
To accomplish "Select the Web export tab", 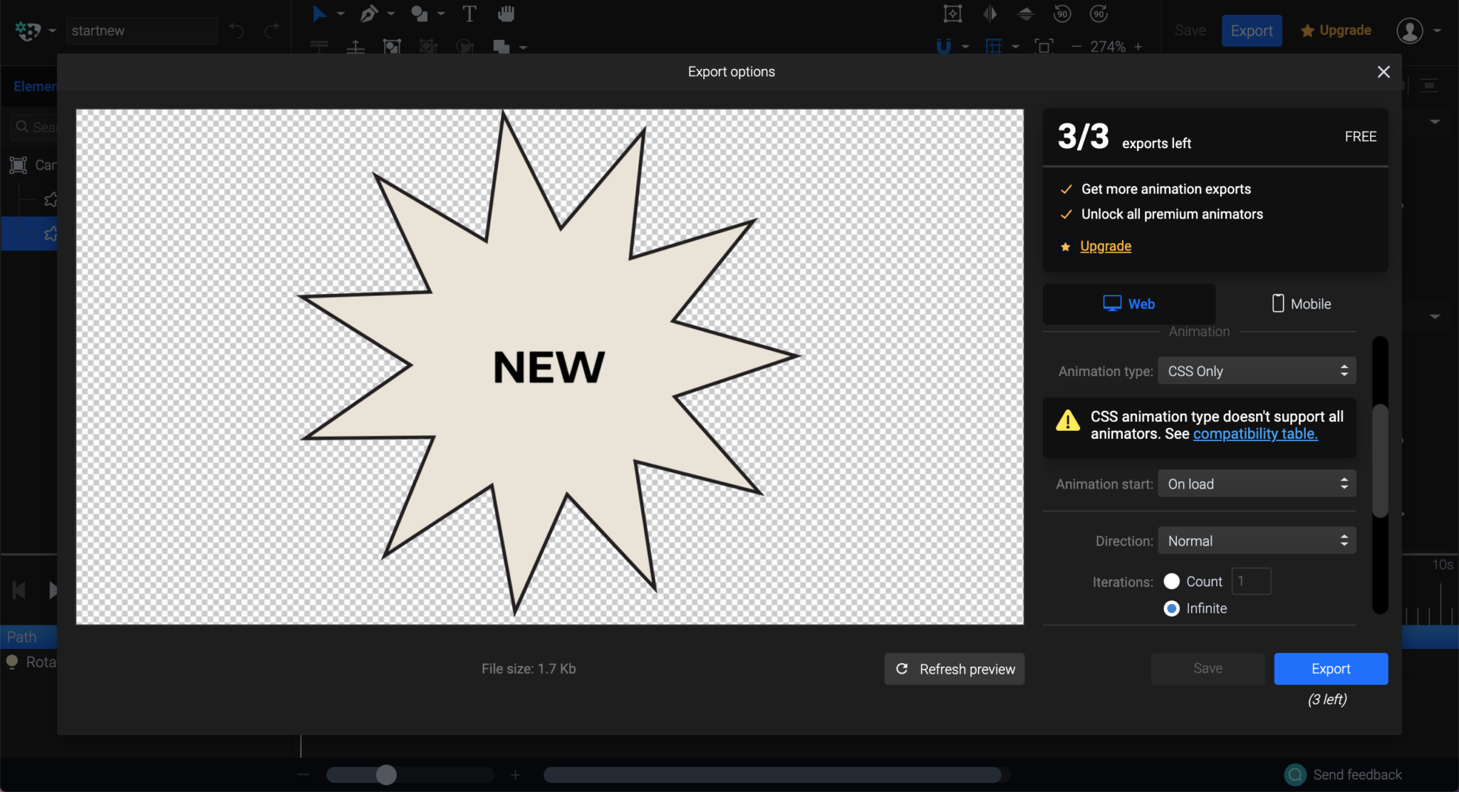I will (1129, 303).
